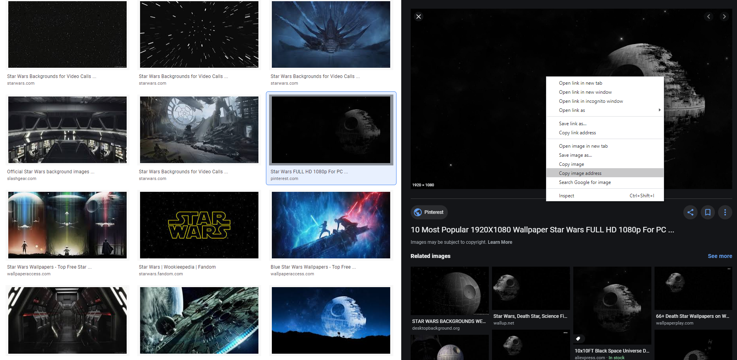
Task: Select 'Copy image' menu entry
Action: tap(605, 164)
